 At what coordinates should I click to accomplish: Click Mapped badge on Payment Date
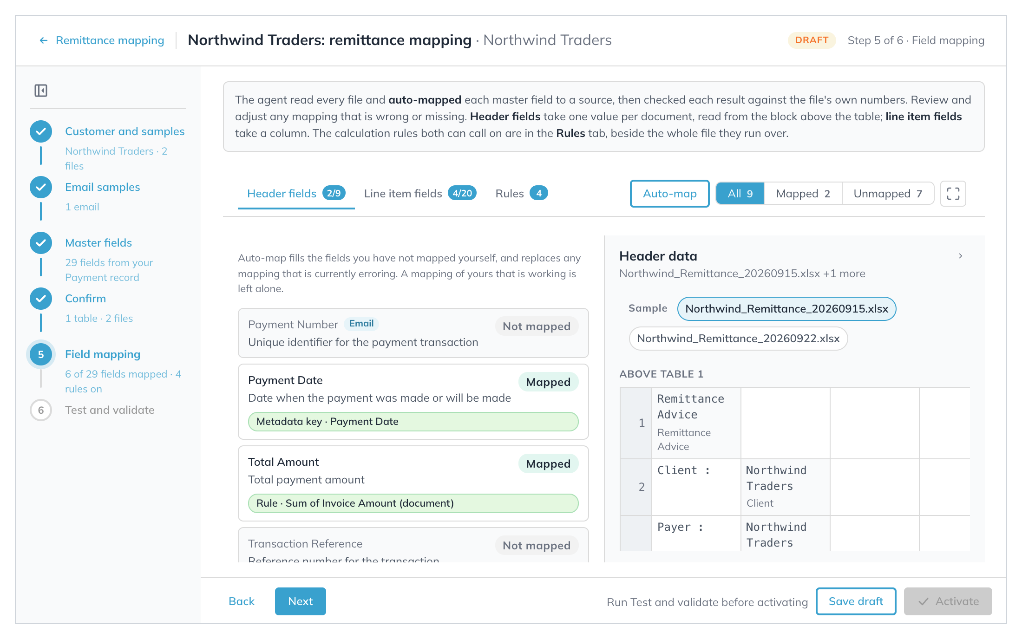point(548,382)
